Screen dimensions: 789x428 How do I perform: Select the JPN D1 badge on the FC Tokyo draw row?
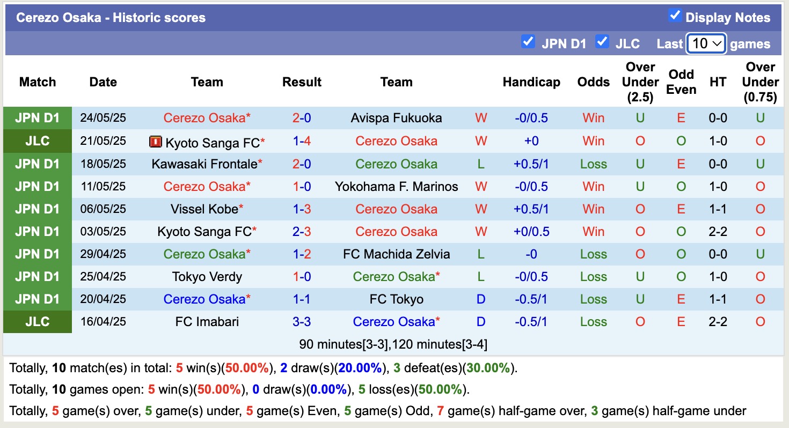click(37, 299)
